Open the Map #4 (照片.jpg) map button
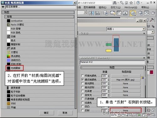Viewport: 157px width, 118px height. click(126, 80)
